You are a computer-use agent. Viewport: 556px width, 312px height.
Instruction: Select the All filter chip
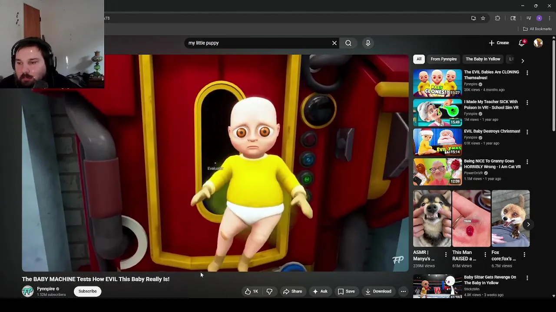[x=419, y=59]
